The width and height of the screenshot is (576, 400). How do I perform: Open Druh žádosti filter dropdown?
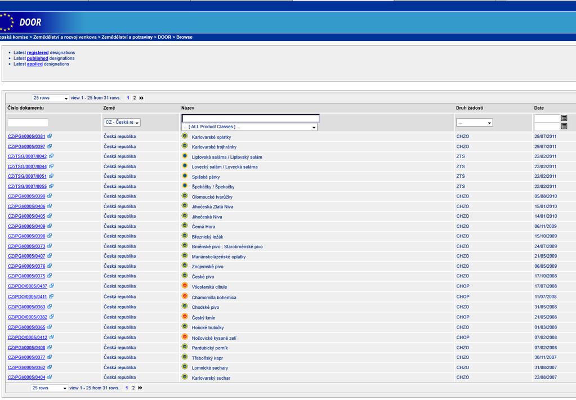point(474,123)
